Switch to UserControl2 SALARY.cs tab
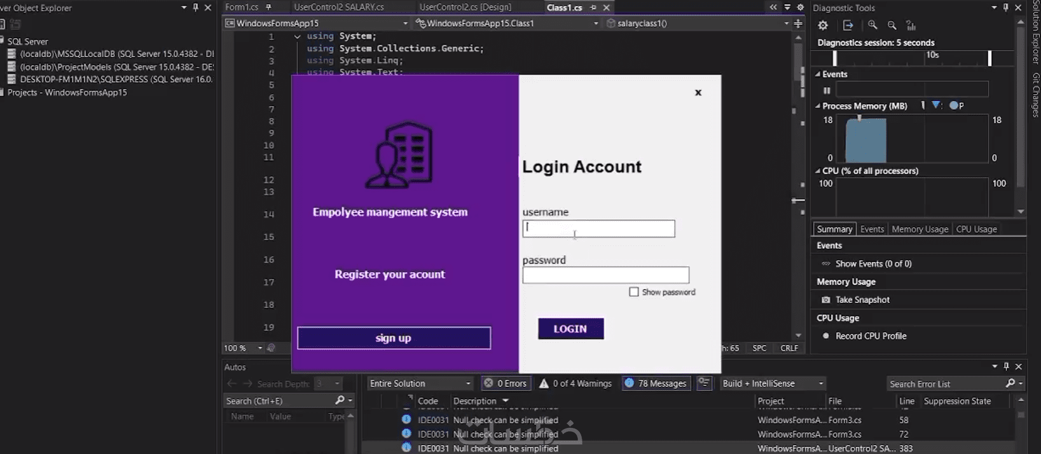This screenshot has width=1041, height=454. (x=339, y=7)
